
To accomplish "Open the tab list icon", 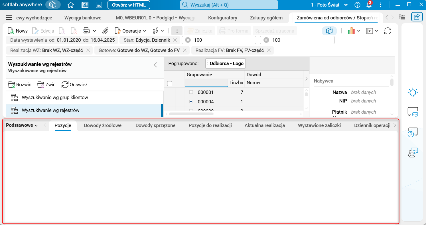I will tap(402, 17).
